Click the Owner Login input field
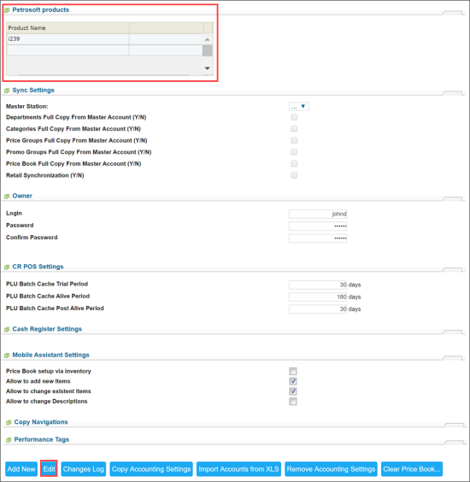The image size is (470, 482). [x=318, y=214]
